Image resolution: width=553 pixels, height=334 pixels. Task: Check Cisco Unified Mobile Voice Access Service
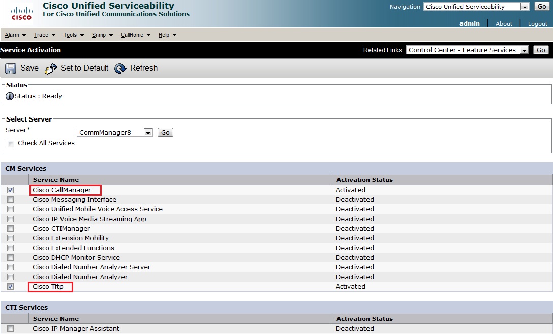click(11, 209)
